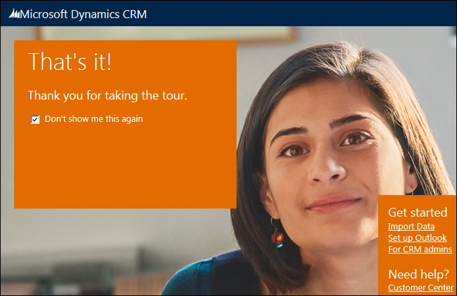Image resolution: width=457 pixels, height=296 pixels.
Task: Click the 'Don't show me this again' label
Action: [94, 118]
